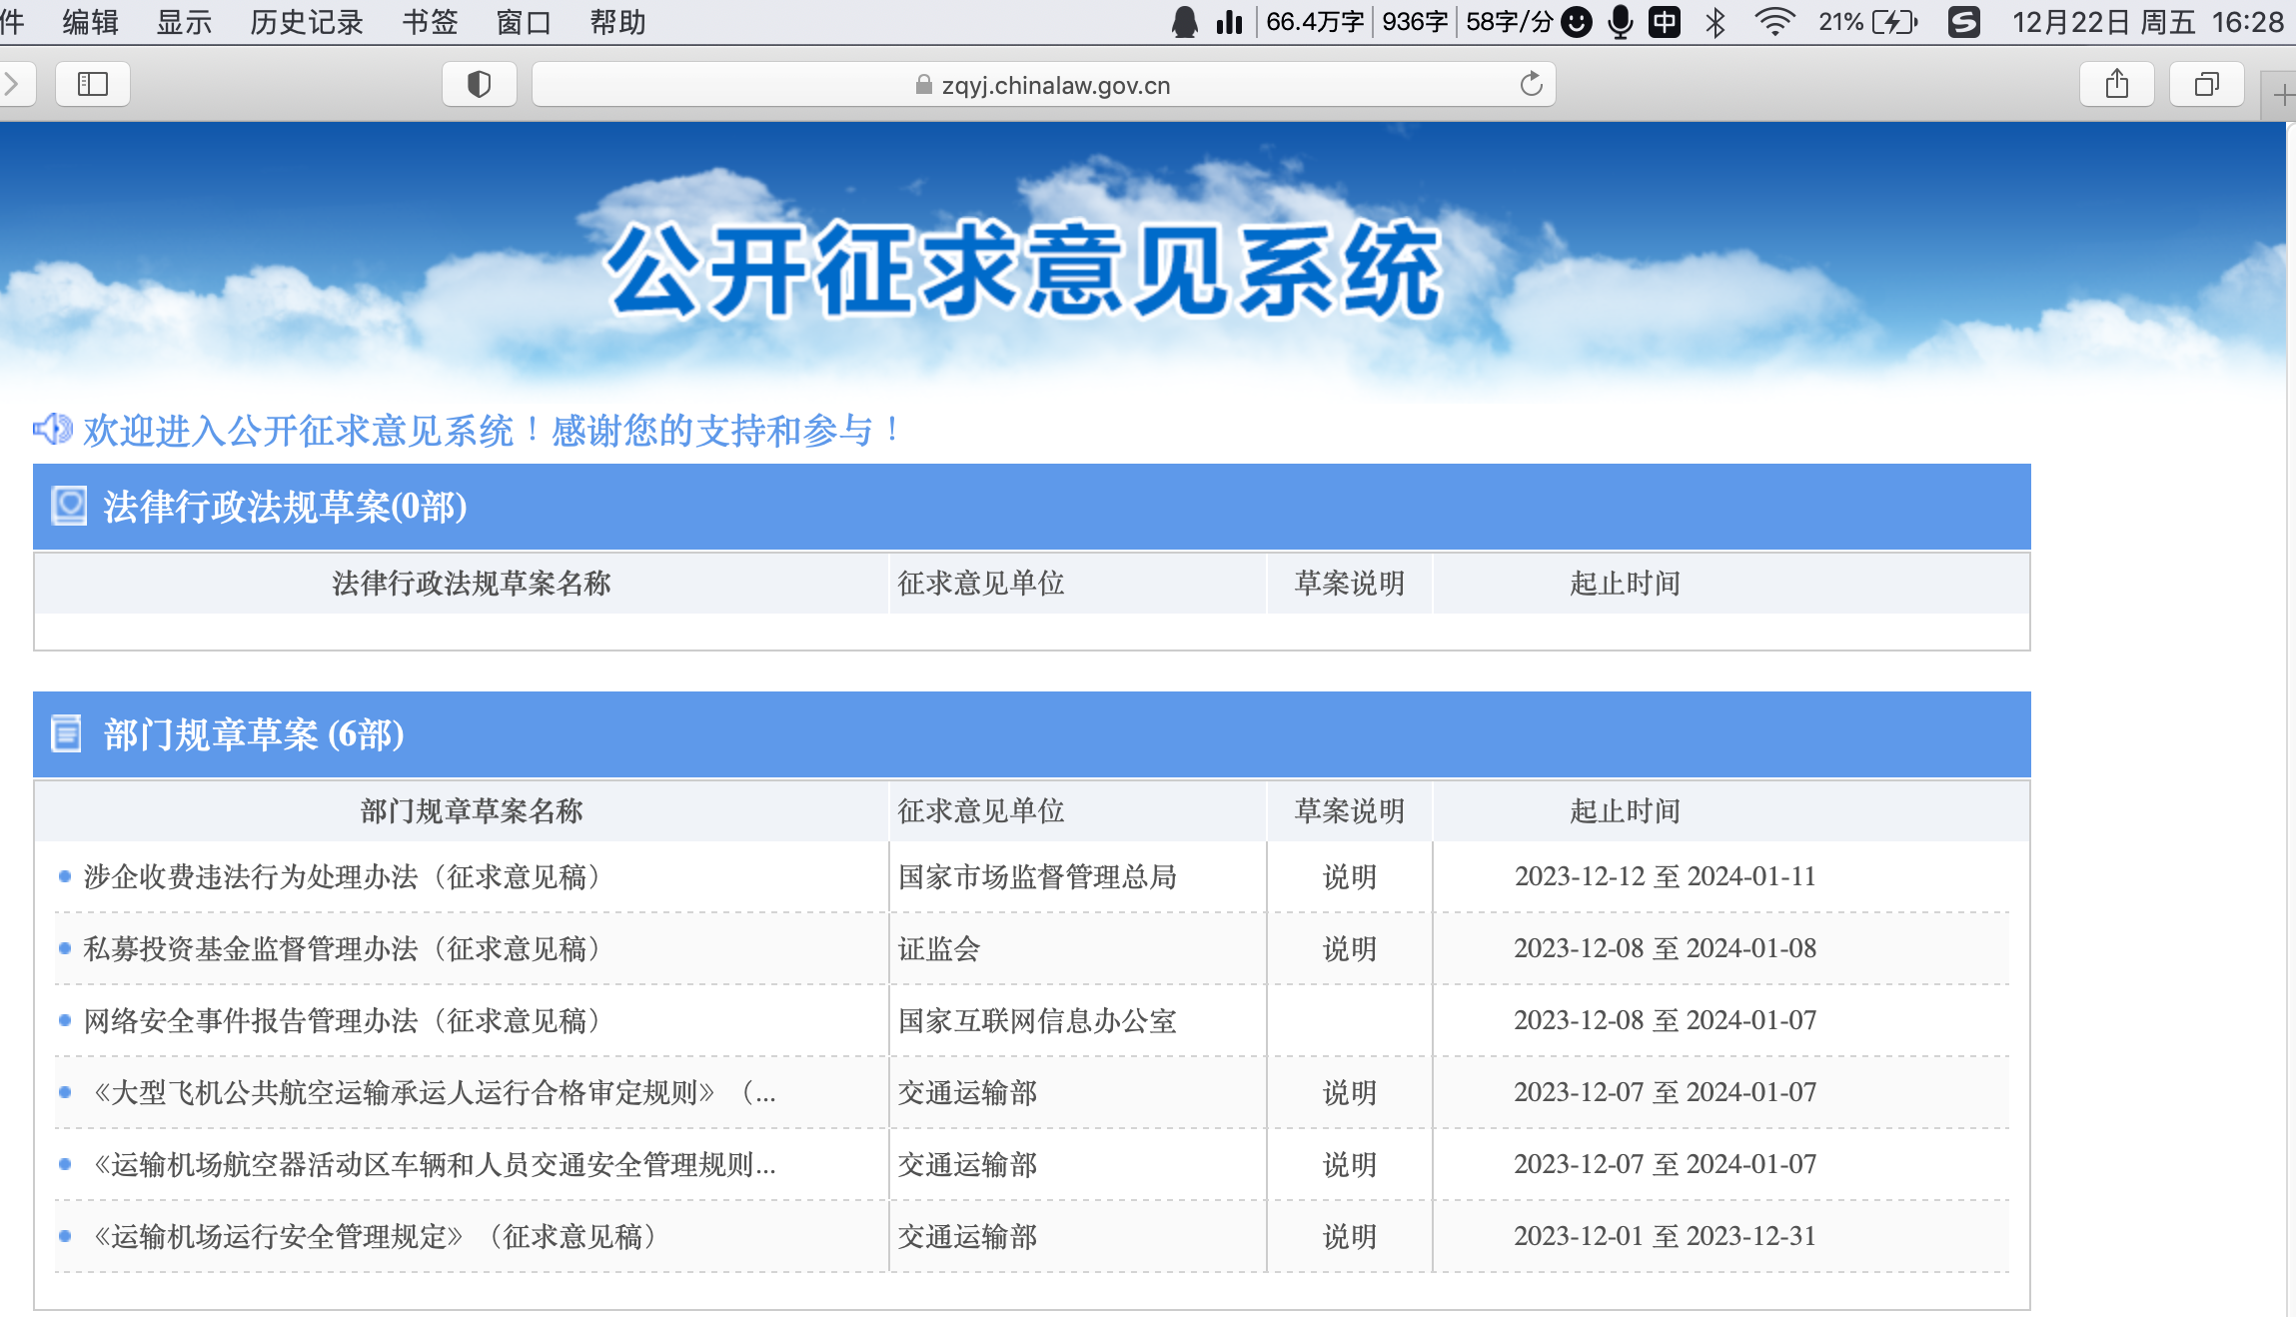Open 大型飞机公共航空运输承运人 draft link
This screenshot has width=2296, height=1317.
pyautogui.click(x=431, y=1092)
